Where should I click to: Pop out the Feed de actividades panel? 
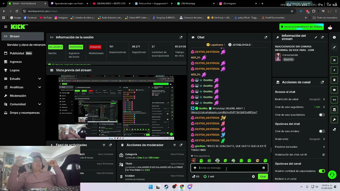pyautogui.click(x=110, y=145)
